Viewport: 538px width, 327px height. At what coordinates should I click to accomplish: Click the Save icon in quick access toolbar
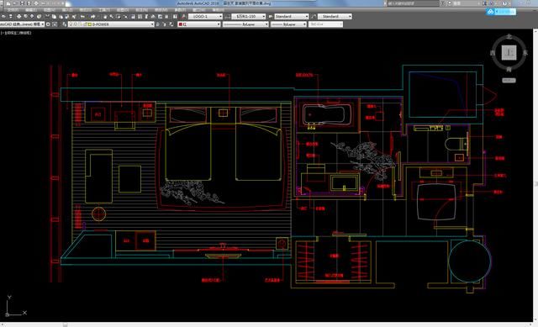pos(23,3)
